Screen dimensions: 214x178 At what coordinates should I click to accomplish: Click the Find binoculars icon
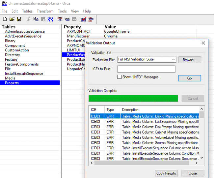click(x=50, y=19)
